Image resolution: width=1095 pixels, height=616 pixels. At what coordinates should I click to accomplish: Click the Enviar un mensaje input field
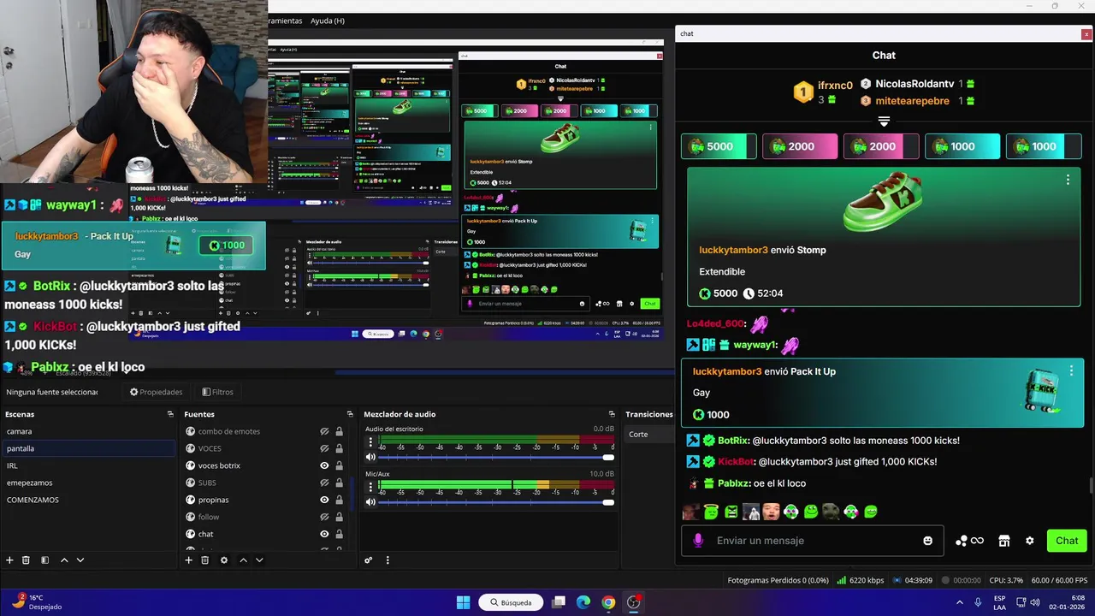click(813, 541)
